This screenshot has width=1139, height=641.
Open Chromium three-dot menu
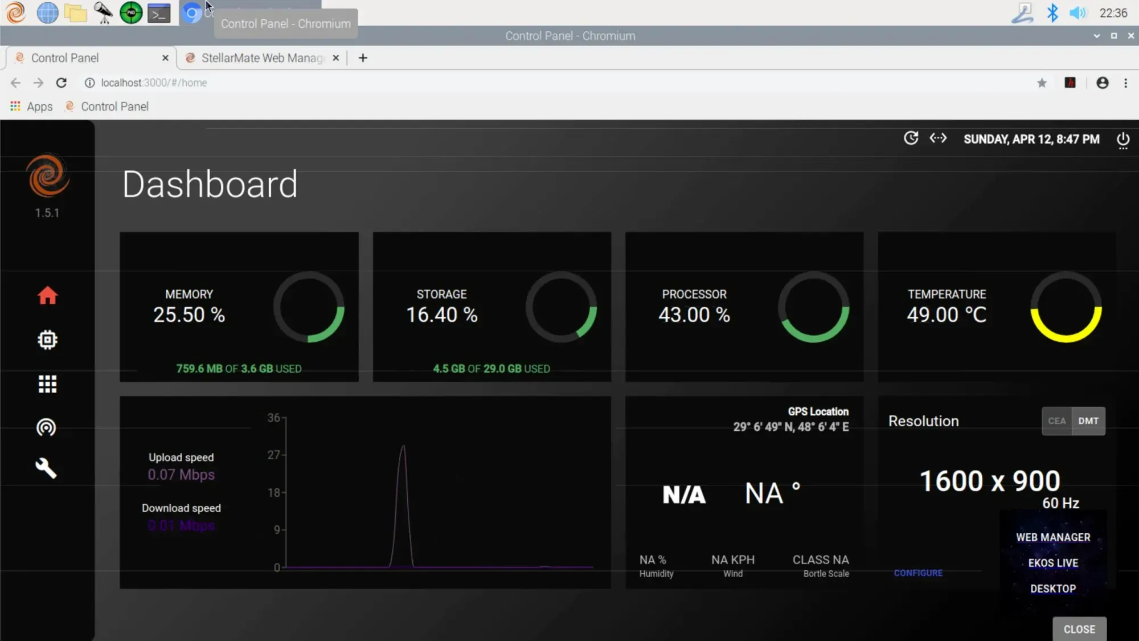click(x=1125, y=83)
